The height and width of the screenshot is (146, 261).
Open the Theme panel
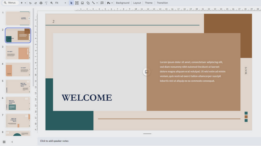point(149,3)
